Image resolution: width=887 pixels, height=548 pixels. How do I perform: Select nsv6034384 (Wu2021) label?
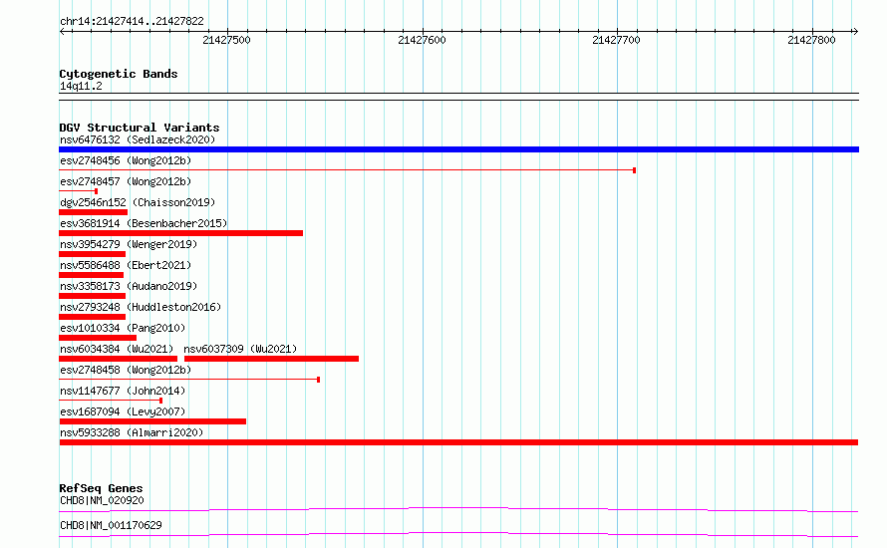[x=117, y=349]
